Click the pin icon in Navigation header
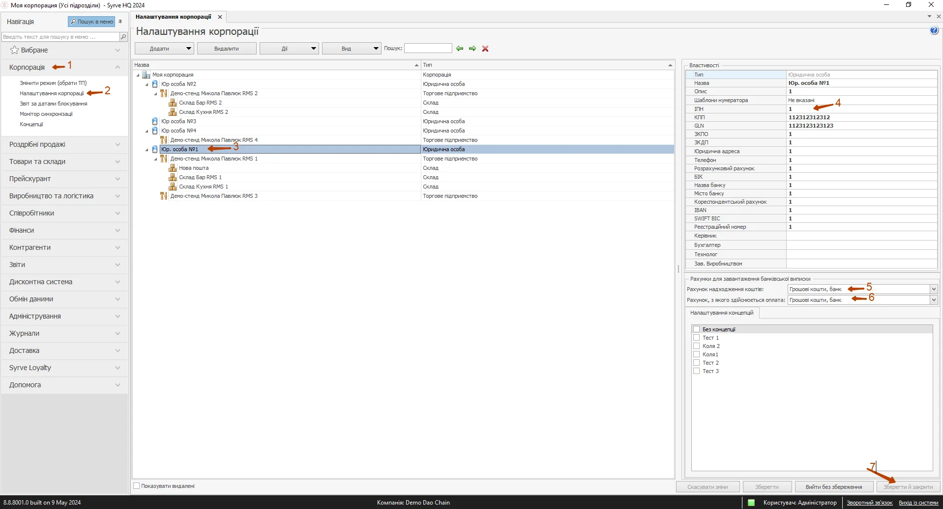The width and height of the screenshot is (943, 509). click(x=120, y=22)
